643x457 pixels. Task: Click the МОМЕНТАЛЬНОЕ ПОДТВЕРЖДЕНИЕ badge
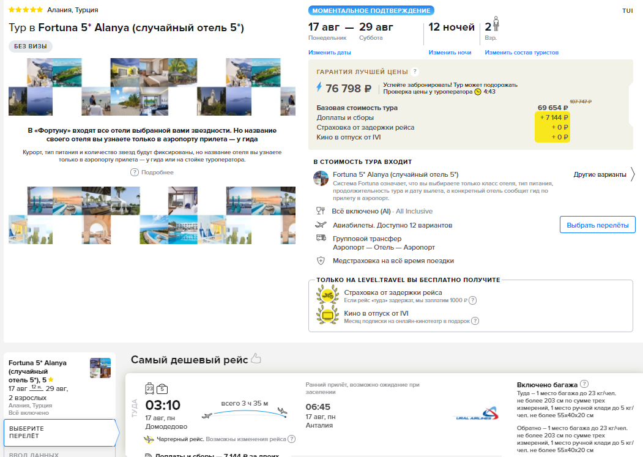click(371, 10)
